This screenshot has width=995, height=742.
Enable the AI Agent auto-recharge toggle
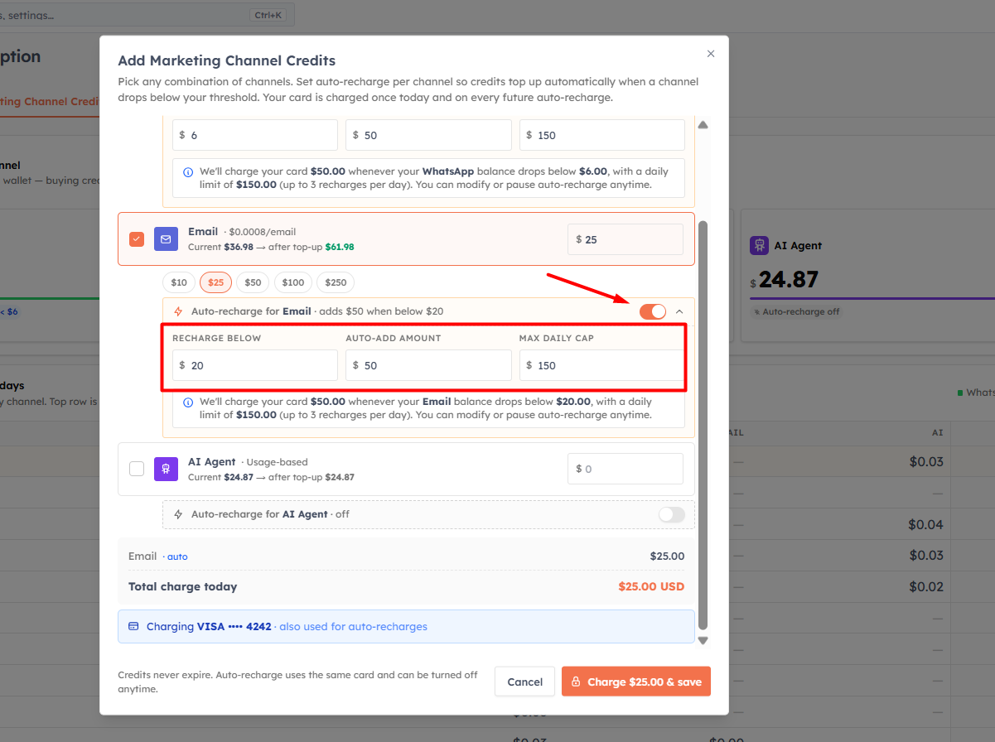click(x=672, y=514)
